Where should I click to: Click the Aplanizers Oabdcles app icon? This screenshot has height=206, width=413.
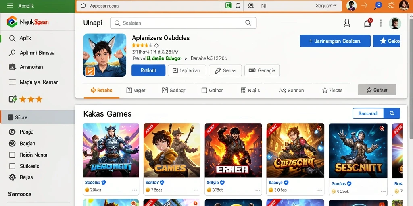pos(105,55)
